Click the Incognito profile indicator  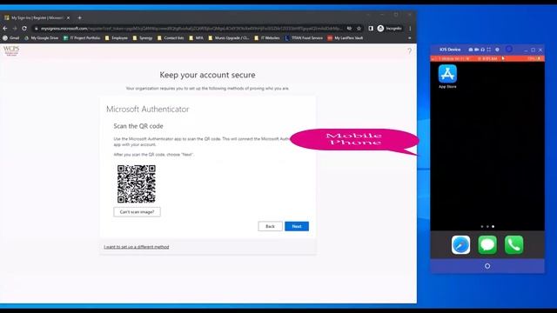tap(389, 29)
